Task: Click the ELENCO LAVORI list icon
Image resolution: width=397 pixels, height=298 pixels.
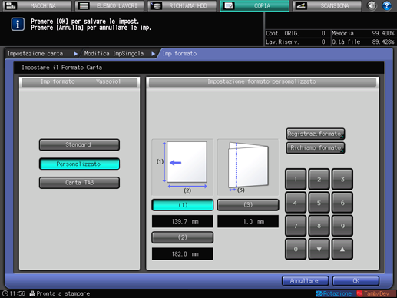Action: click(x=84, y=5)
